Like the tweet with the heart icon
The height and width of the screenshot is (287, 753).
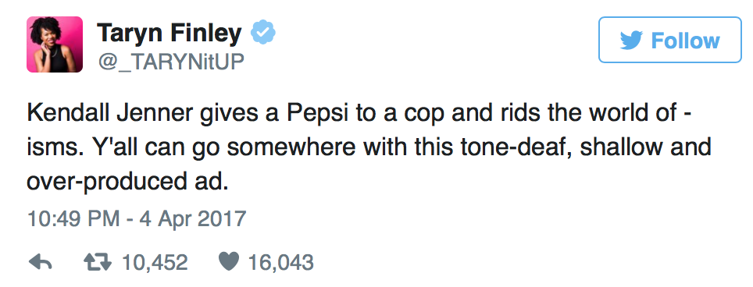pos(229,262)
